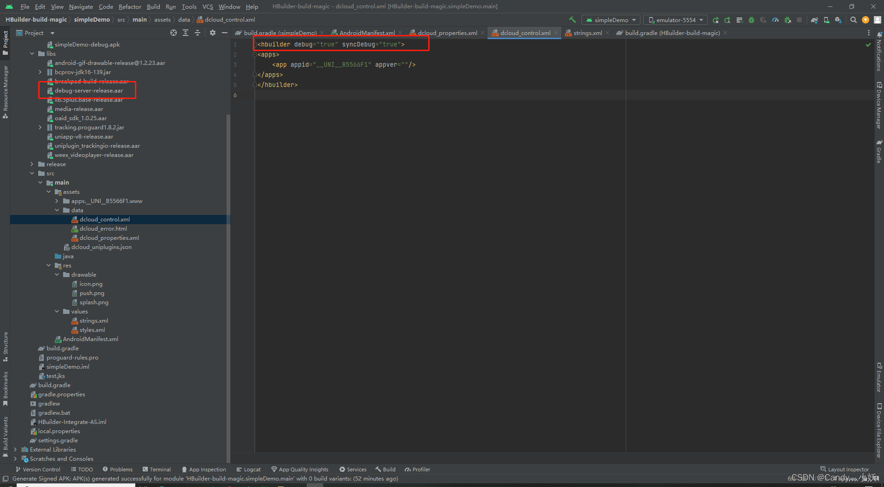Click the green inspection checkmark in editor

click(x=868, y=45)
